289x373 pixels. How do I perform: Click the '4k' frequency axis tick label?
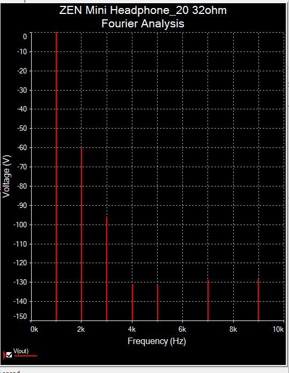(132, 330)
